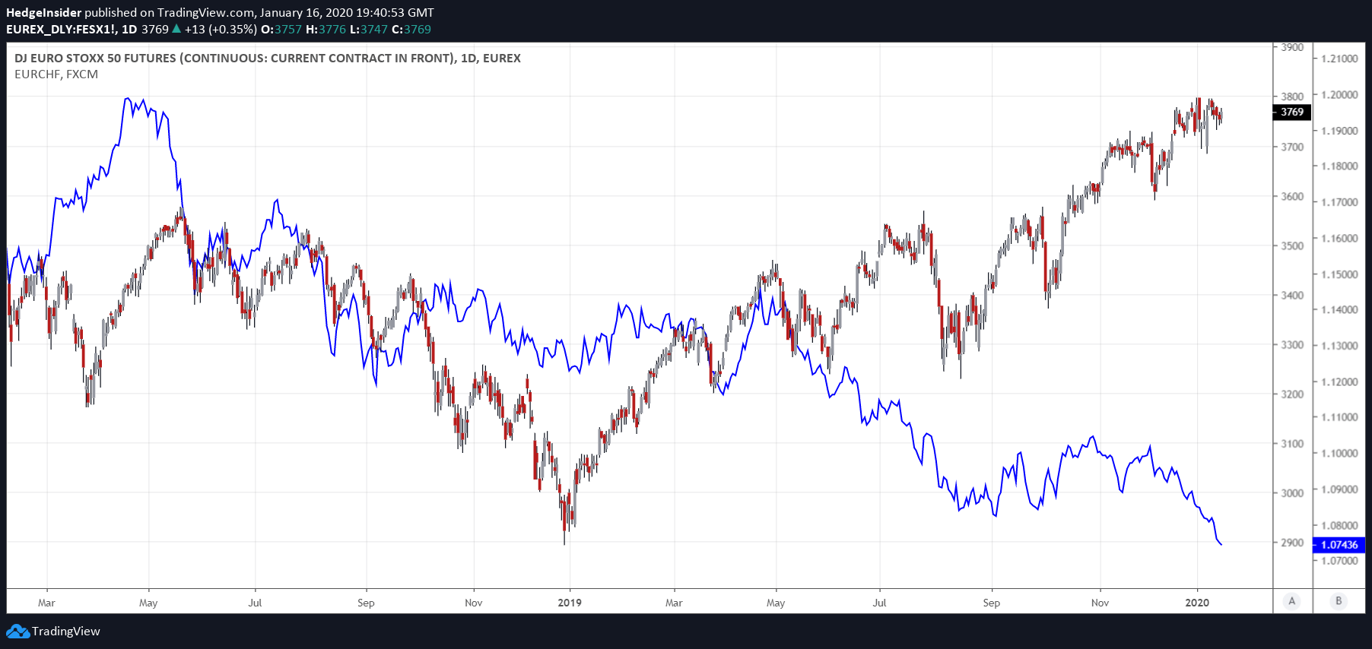Click the blue 1.07436 EURCHF price label
This screenshot has height=649, width=1372.
[1339, 545]
